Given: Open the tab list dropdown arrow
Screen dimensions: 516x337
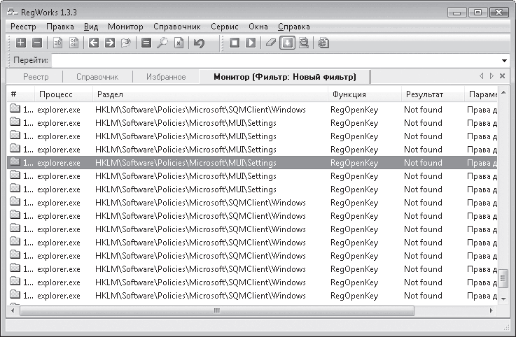Looking at the screenshot, I should 491,76.
